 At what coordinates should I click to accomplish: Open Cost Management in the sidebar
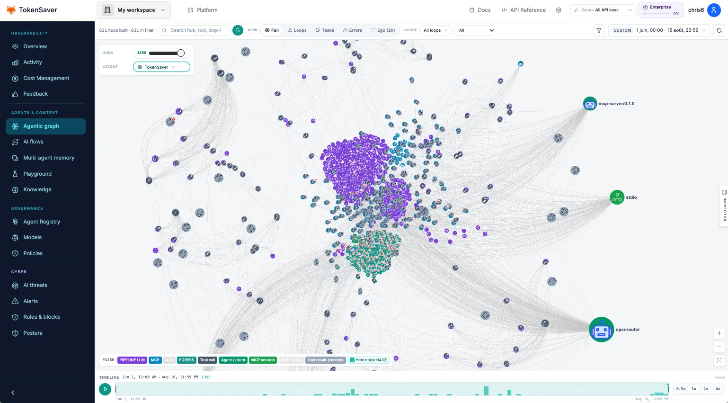click(46, 78)
